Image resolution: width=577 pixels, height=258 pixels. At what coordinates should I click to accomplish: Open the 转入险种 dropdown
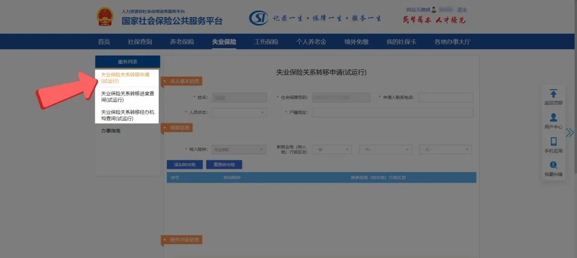[238, 150]
